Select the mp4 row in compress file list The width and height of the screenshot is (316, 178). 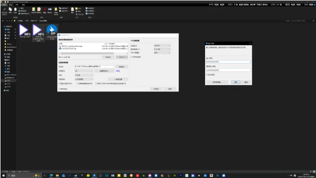(93, 46)
